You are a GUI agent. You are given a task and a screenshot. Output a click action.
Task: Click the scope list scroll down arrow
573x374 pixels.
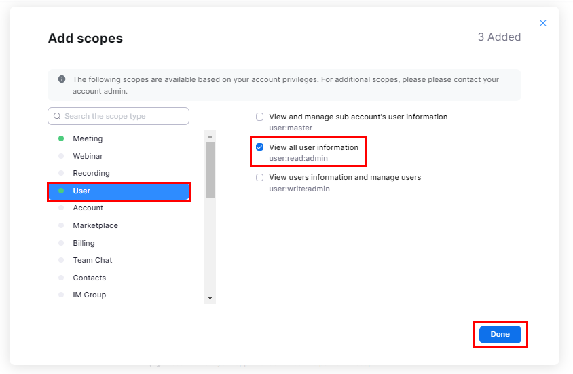point(210,298)
